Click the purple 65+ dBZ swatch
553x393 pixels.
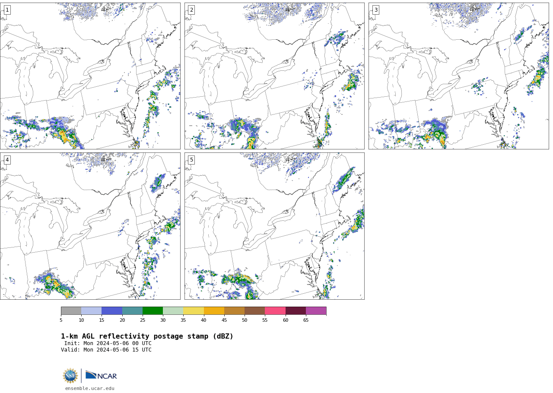(316, 311)
